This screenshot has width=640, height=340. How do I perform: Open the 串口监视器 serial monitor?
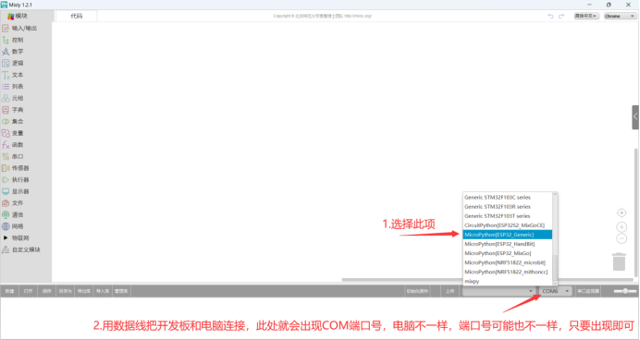click(x=588, y=291)
